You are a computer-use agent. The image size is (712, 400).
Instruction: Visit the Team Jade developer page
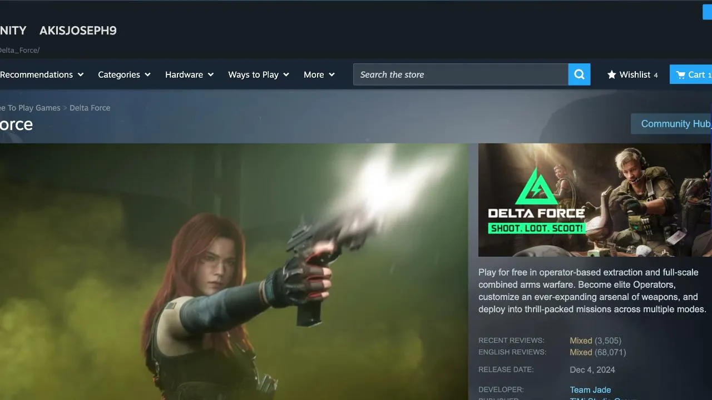click(590, 390)
